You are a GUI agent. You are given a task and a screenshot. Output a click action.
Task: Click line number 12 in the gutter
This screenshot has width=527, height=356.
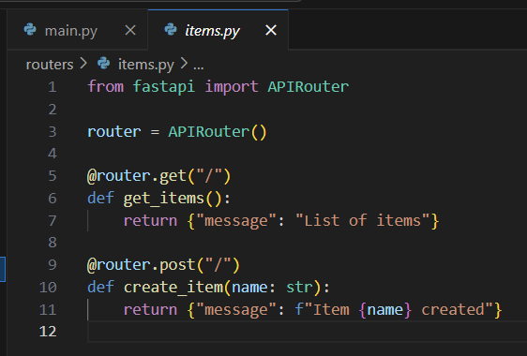(48, 332)
